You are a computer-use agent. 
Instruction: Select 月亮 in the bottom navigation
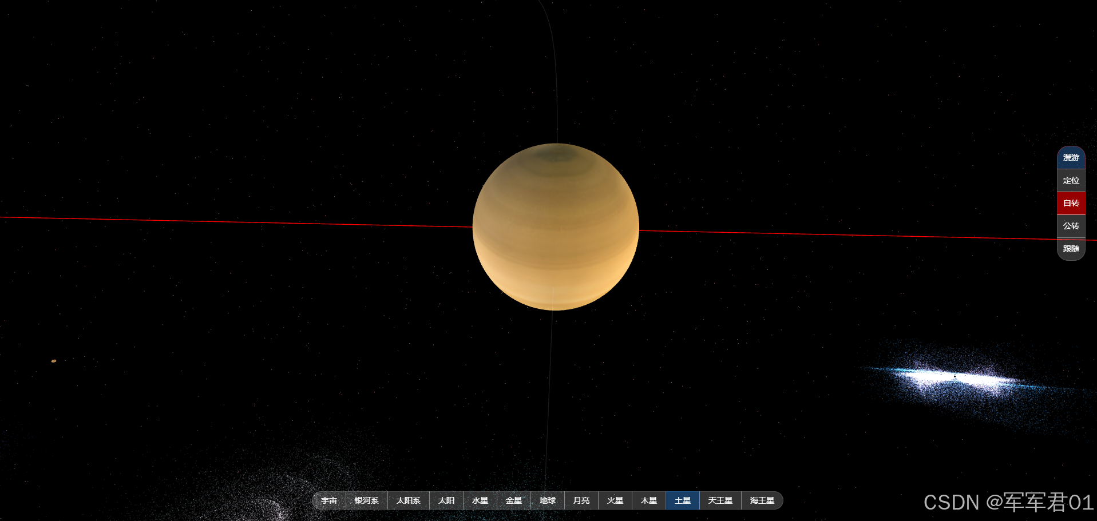point(581,500)
